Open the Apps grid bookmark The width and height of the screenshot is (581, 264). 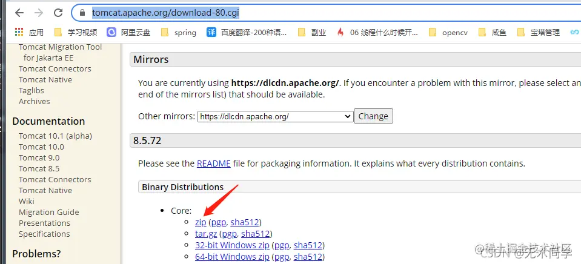[29, 33]
